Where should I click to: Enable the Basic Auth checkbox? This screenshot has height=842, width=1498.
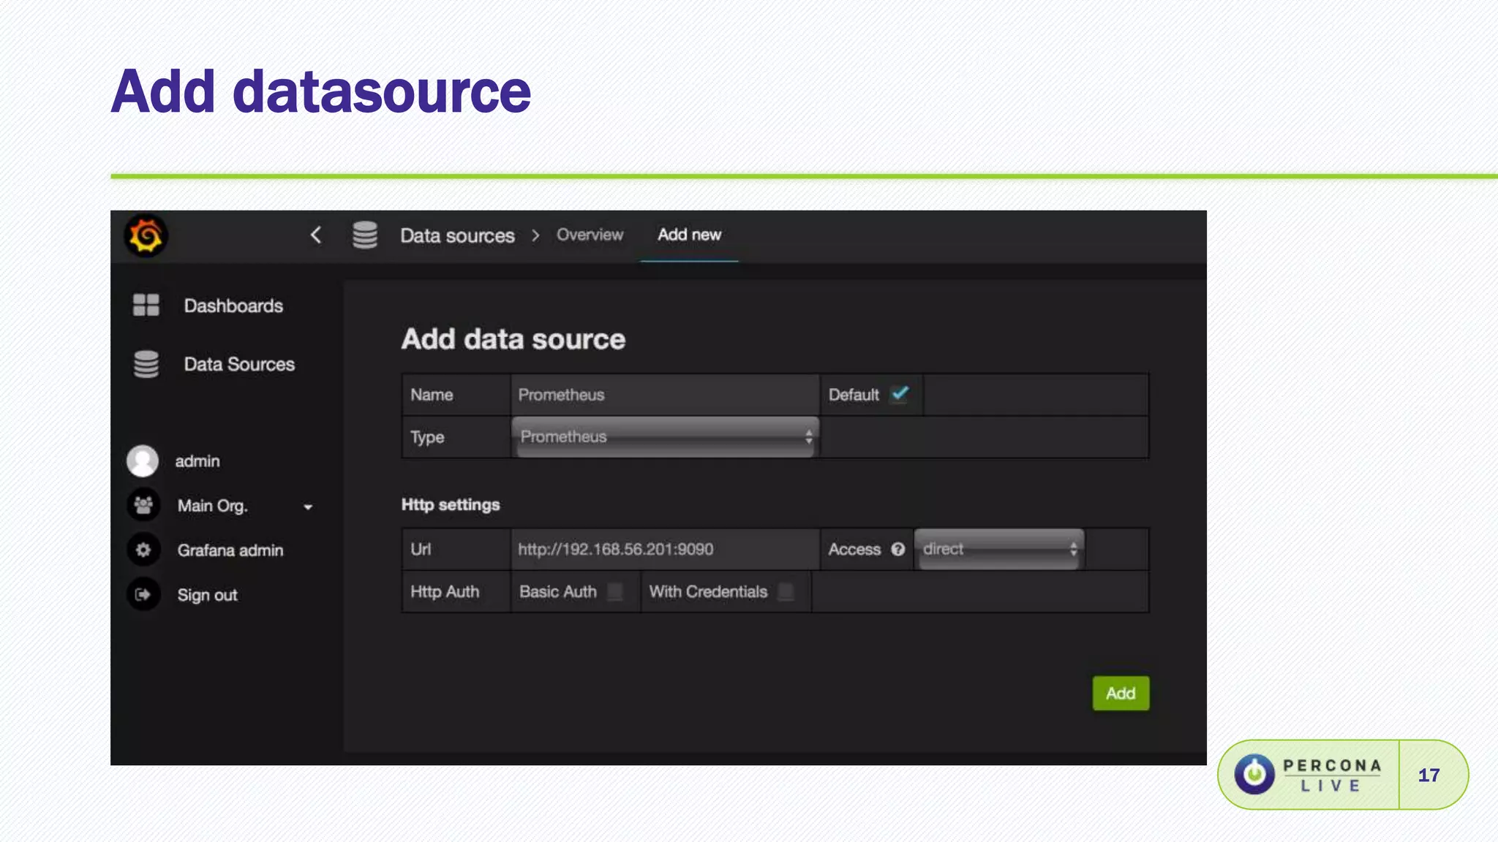[615, 591]
